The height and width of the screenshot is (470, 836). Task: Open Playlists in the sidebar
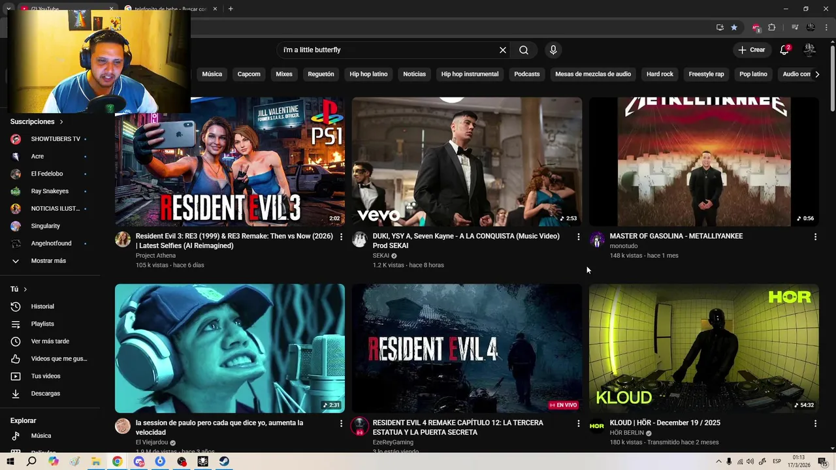(50, 324)
